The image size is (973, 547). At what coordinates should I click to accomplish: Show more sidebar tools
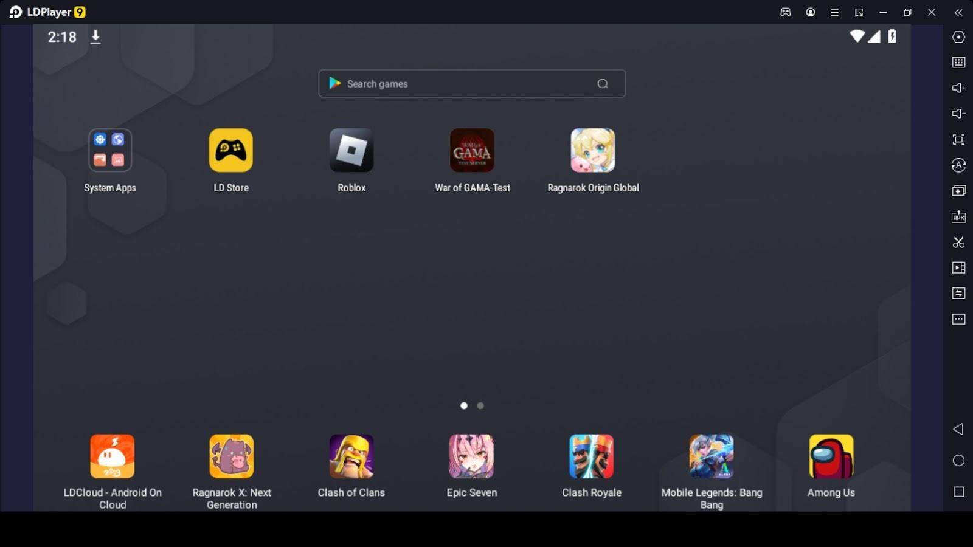(958, 319)
